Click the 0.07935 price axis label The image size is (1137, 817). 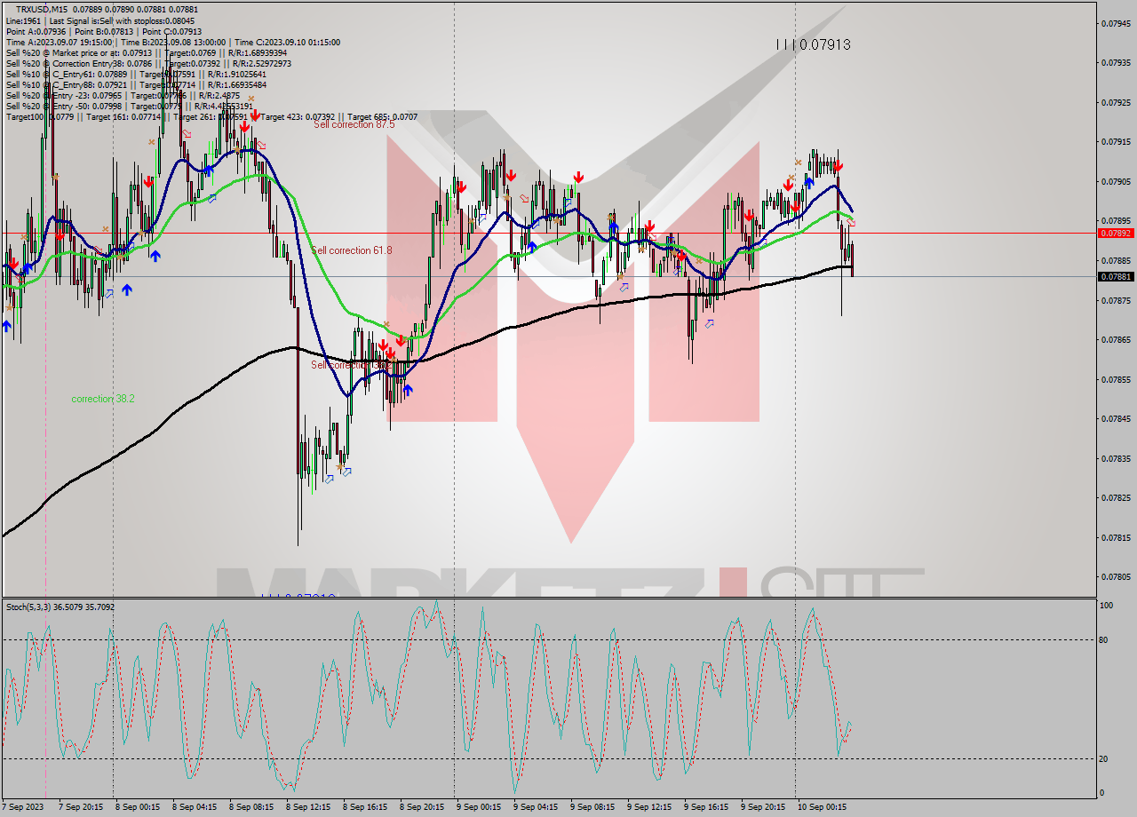click(x=1117, y=62)
